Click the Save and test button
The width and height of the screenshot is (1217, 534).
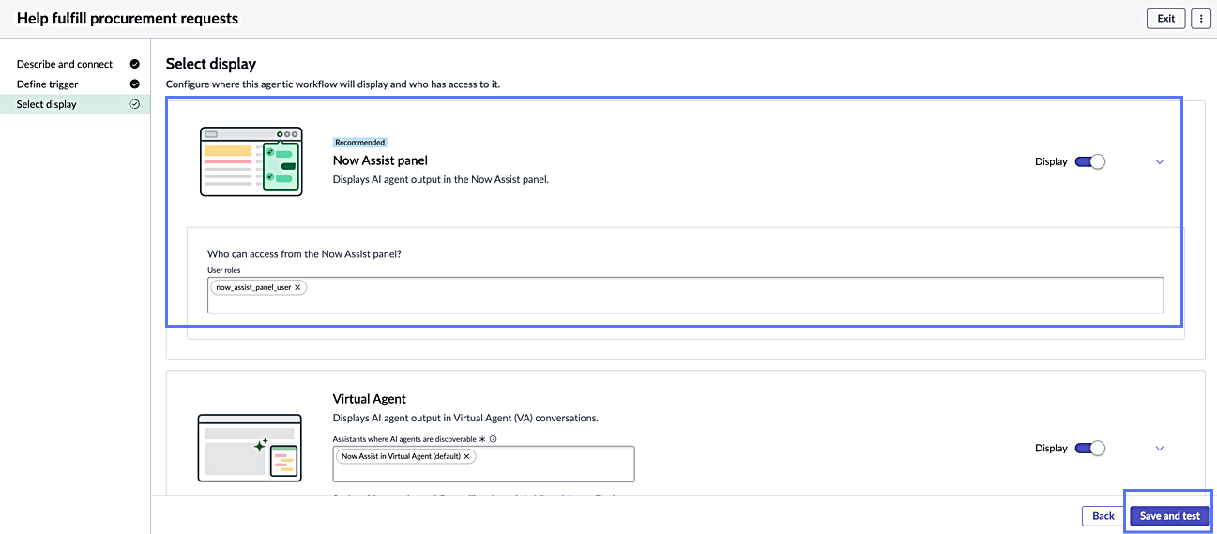(1169, 516)
